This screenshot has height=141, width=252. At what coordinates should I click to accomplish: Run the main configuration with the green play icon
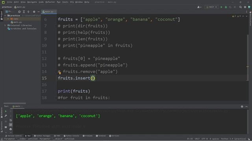click(x=221, y=7)
